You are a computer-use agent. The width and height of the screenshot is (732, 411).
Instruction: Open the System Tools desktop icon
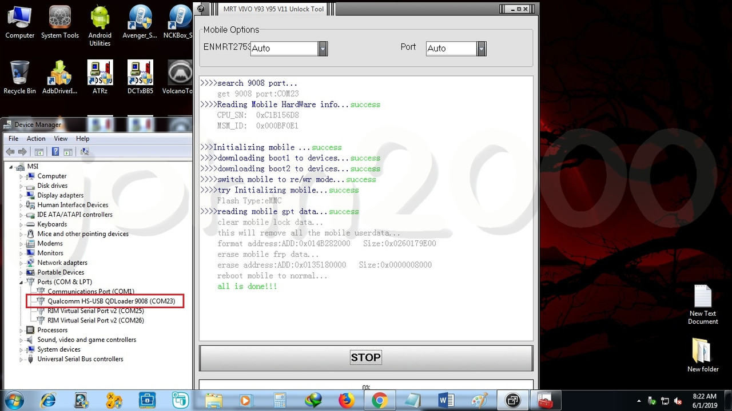(59, 23)
